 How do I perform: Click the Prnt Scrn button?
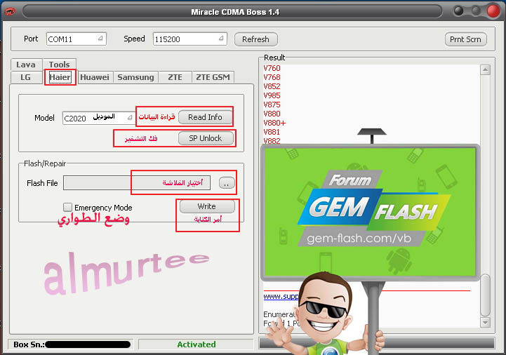click(465, 39)
